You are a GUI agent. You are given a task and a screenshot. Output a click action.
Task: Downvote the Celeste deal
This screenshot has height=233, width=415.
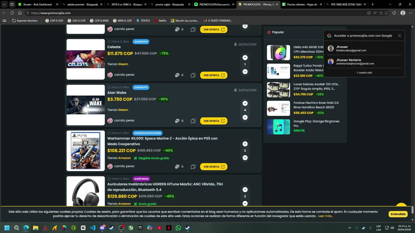click(x=245, y=72)
